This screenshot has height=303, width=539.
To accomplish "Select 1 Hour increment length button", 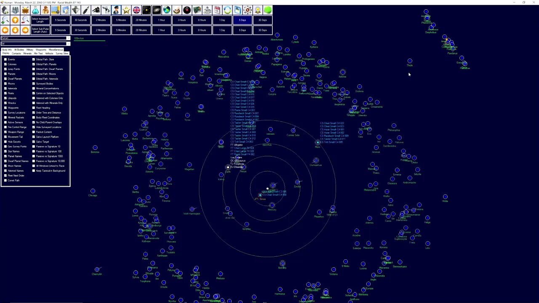I will click(x=162, y=20).
